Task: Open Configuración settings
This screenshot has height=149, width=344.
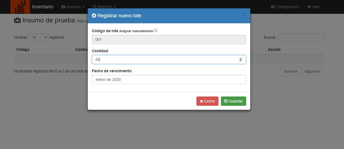Action: pos(285,7)
